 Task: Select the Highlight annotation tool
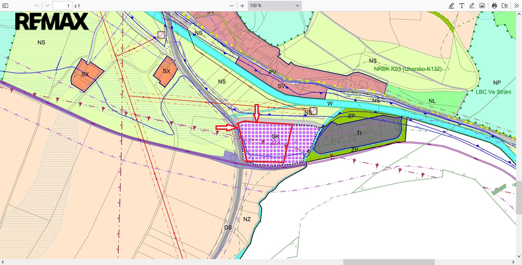451,5
